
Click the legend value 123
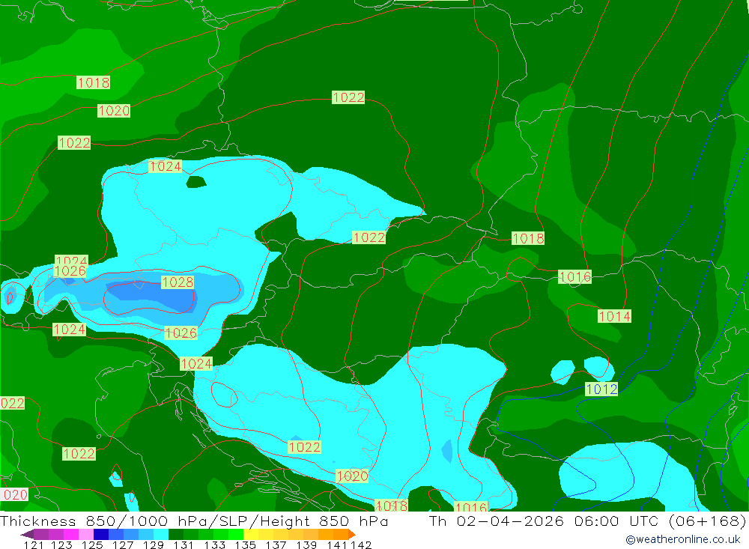pyautogui.click(x=61, y=545)
